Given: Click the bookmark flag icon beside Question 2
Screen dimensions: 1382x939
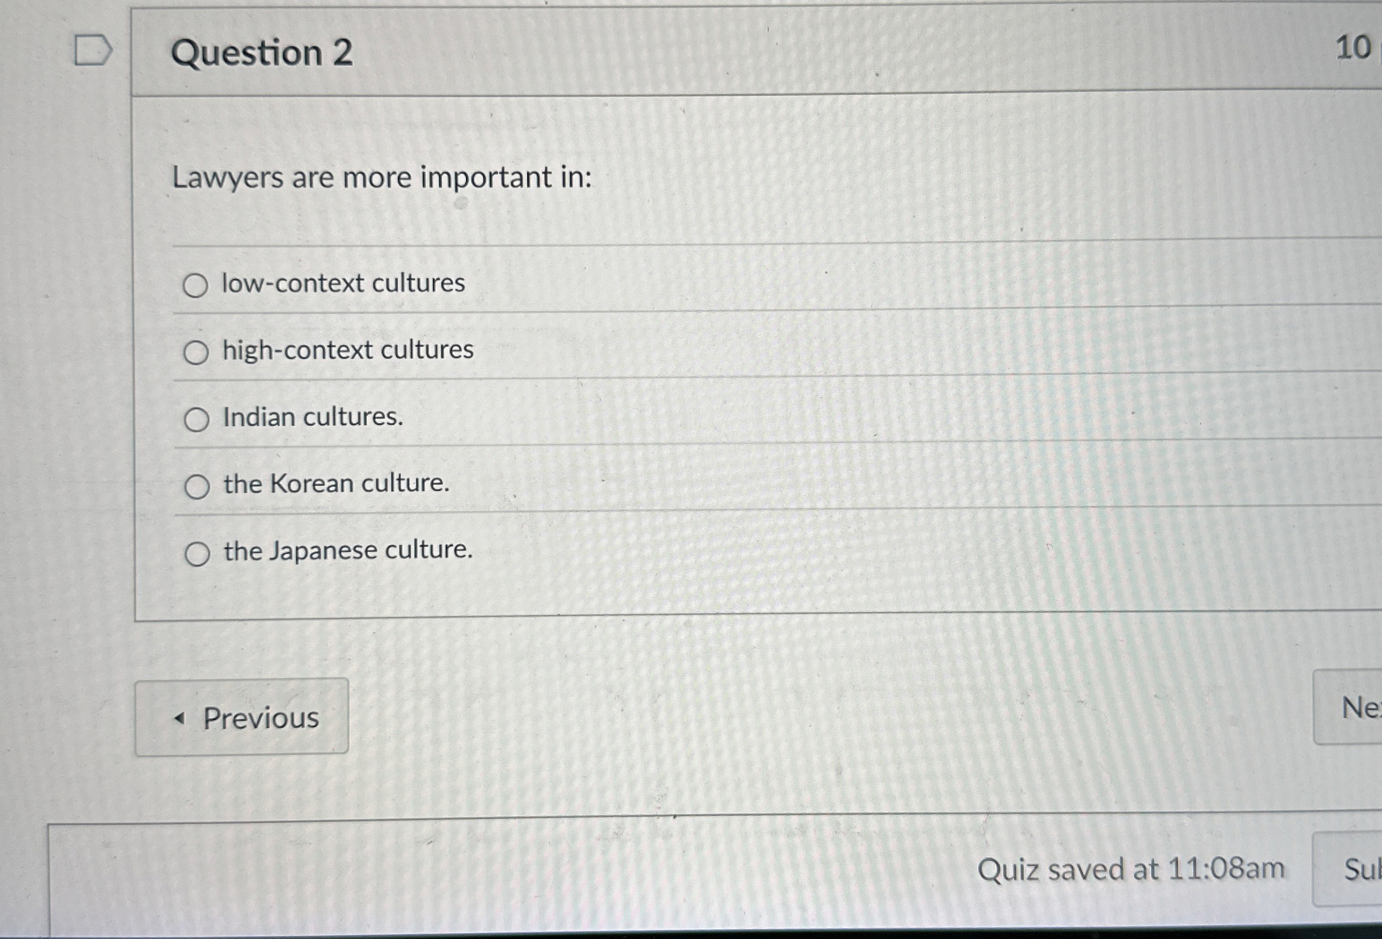Looking at the screenshot, I should coord(93,51).
